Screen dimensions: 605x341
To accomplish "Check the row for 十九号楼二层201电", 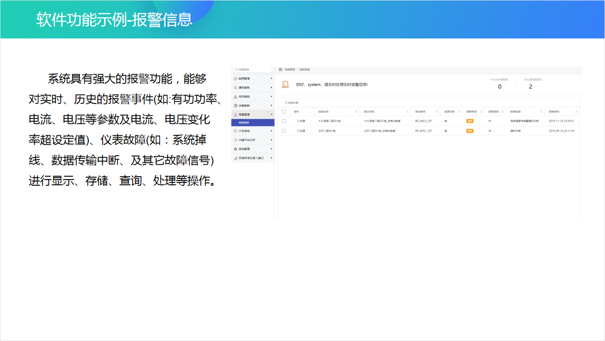I will 284,121.
